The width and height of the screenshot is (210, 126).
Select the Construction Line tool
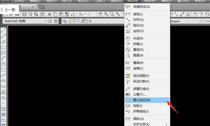pyautogui.click(x=3, y=36)
